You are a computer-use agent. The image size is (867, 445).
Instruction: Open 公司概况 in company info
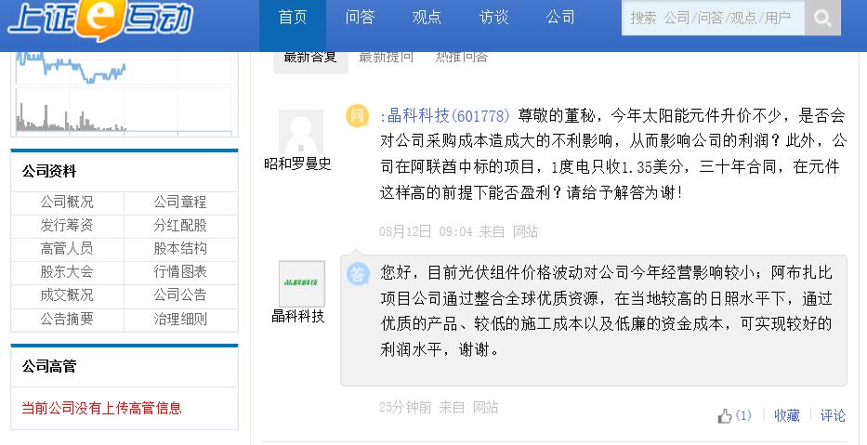click(67, 202)
